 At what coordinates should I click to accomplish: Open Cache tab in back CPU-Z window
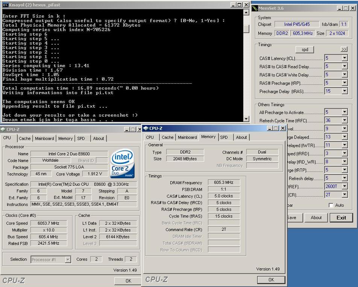[25, 138]
